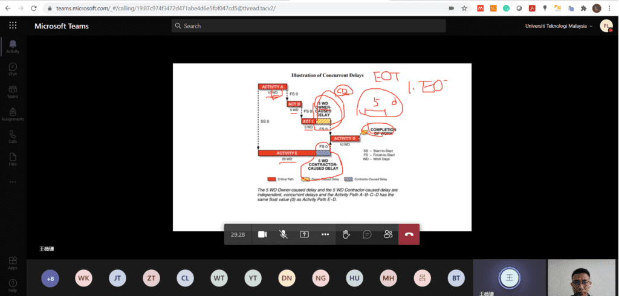This screenshot has width=619, height=296.
Task: Go to the Teams section
Action: 13,92
